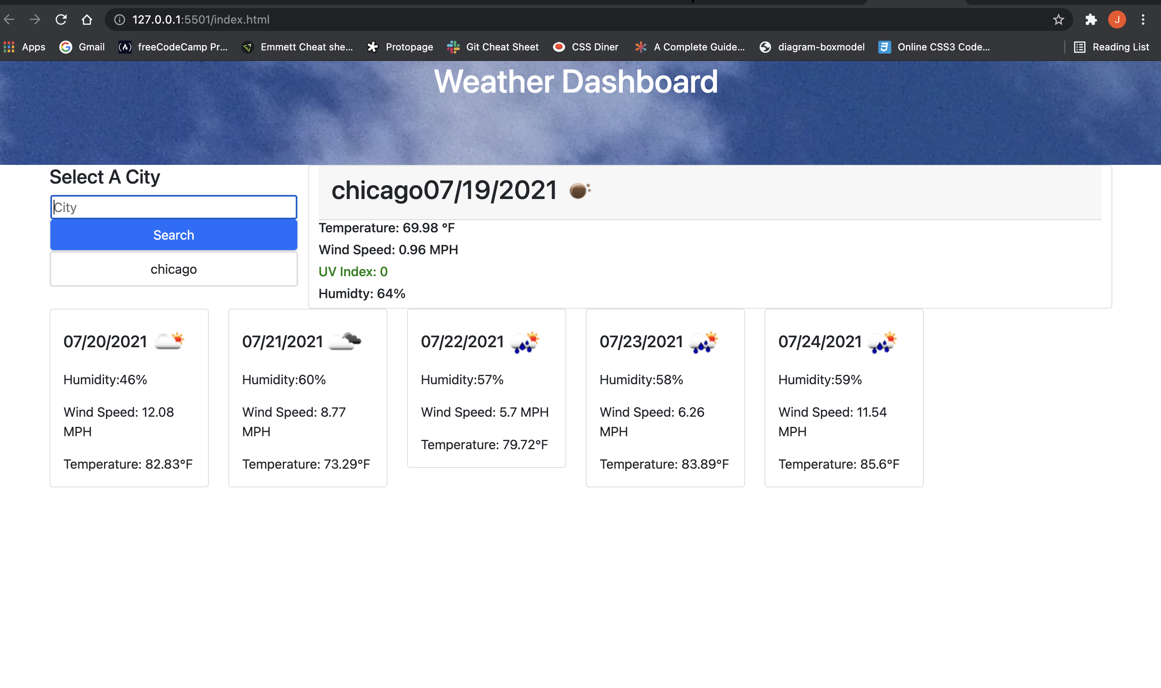The width and height of the screenshot is (1161, 688).
Task: Open the Protopage bookmark
Action: [400, 47]
